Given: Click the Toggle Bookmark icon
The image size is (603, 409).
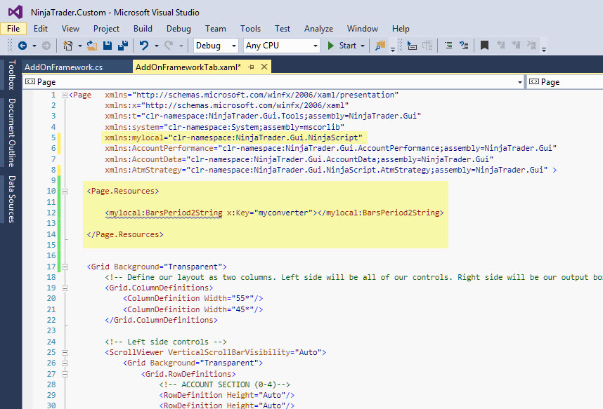Looking at the screenshot, I should (484, 46).
